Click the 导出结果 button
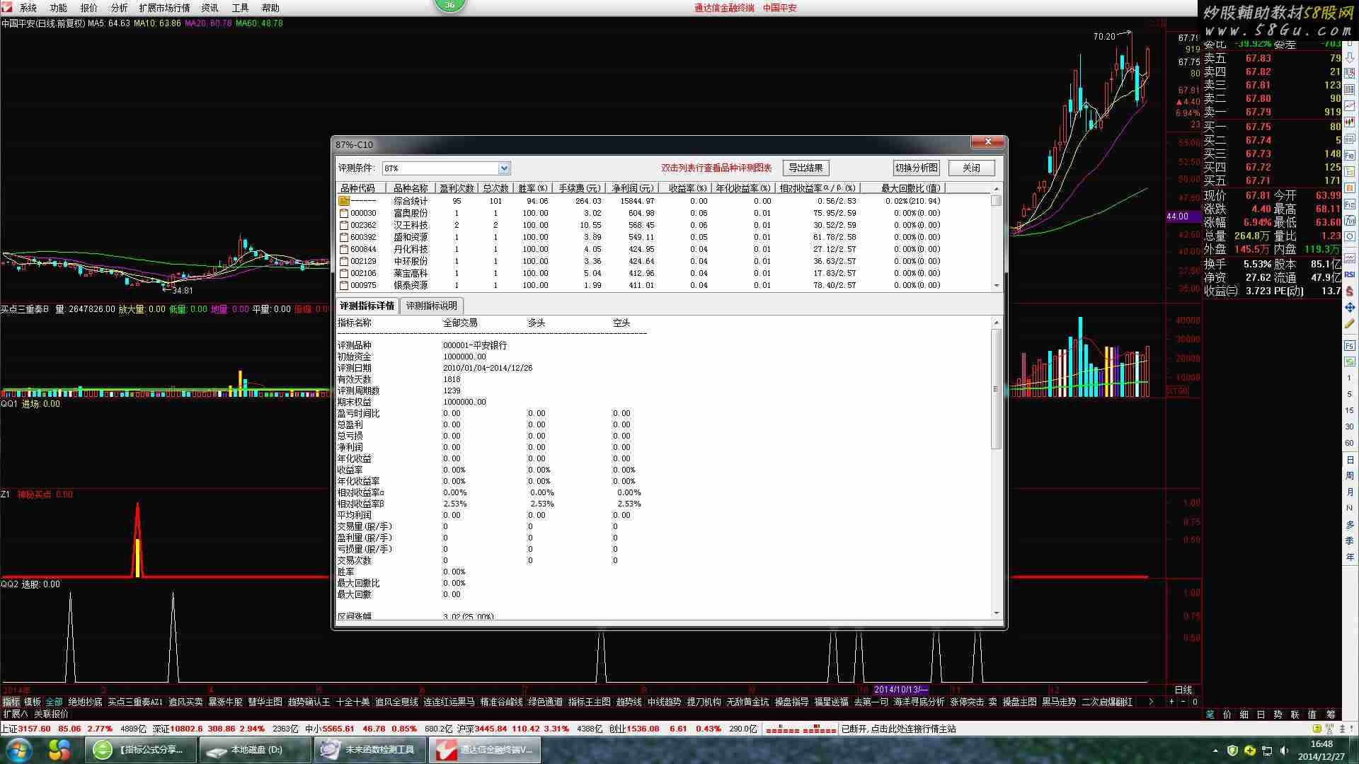This screenshot has height=764, width=1359. pos(805,168)
